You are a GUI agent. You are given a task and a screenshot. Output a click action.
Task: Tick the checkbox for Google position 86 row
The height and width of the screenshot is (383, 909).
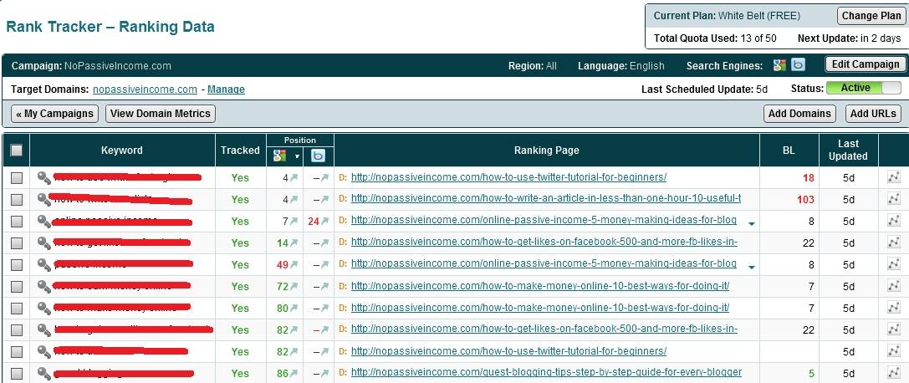click(x=17, y=373)
